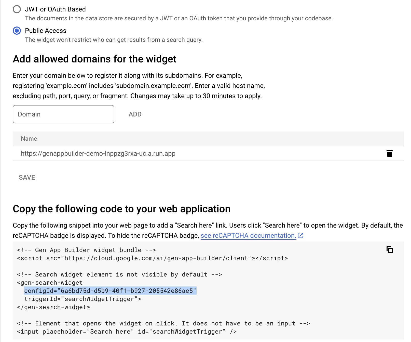The image size is (411, 342).
Task: Click the Domain input field
Action: pyautogui.click(x=63, y=114)
